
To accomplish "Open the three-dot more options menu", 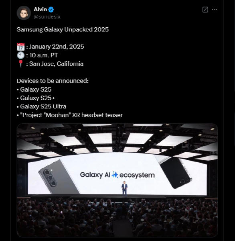I will (215, 10).
